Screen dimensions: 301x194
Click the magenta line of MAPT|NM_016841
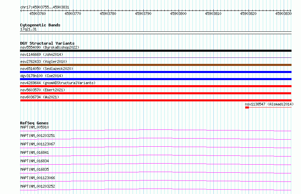pyautogui.click(x=156, y=155)
